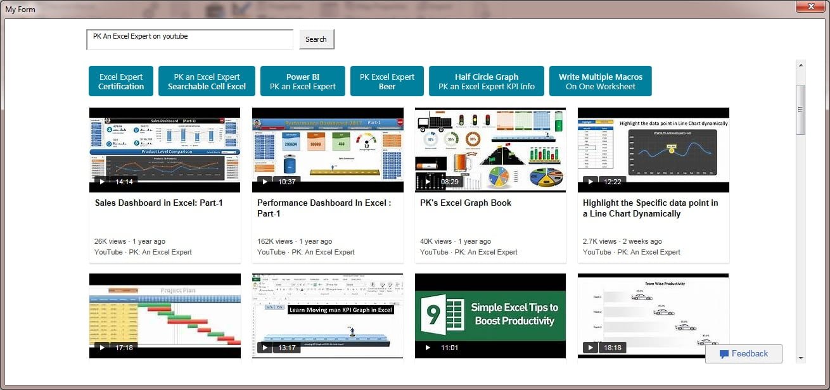The width and height of the screenshot is (830, 390).
Task: Click play icon on PK's Excel Graph Book
Action: coord(428,182)
